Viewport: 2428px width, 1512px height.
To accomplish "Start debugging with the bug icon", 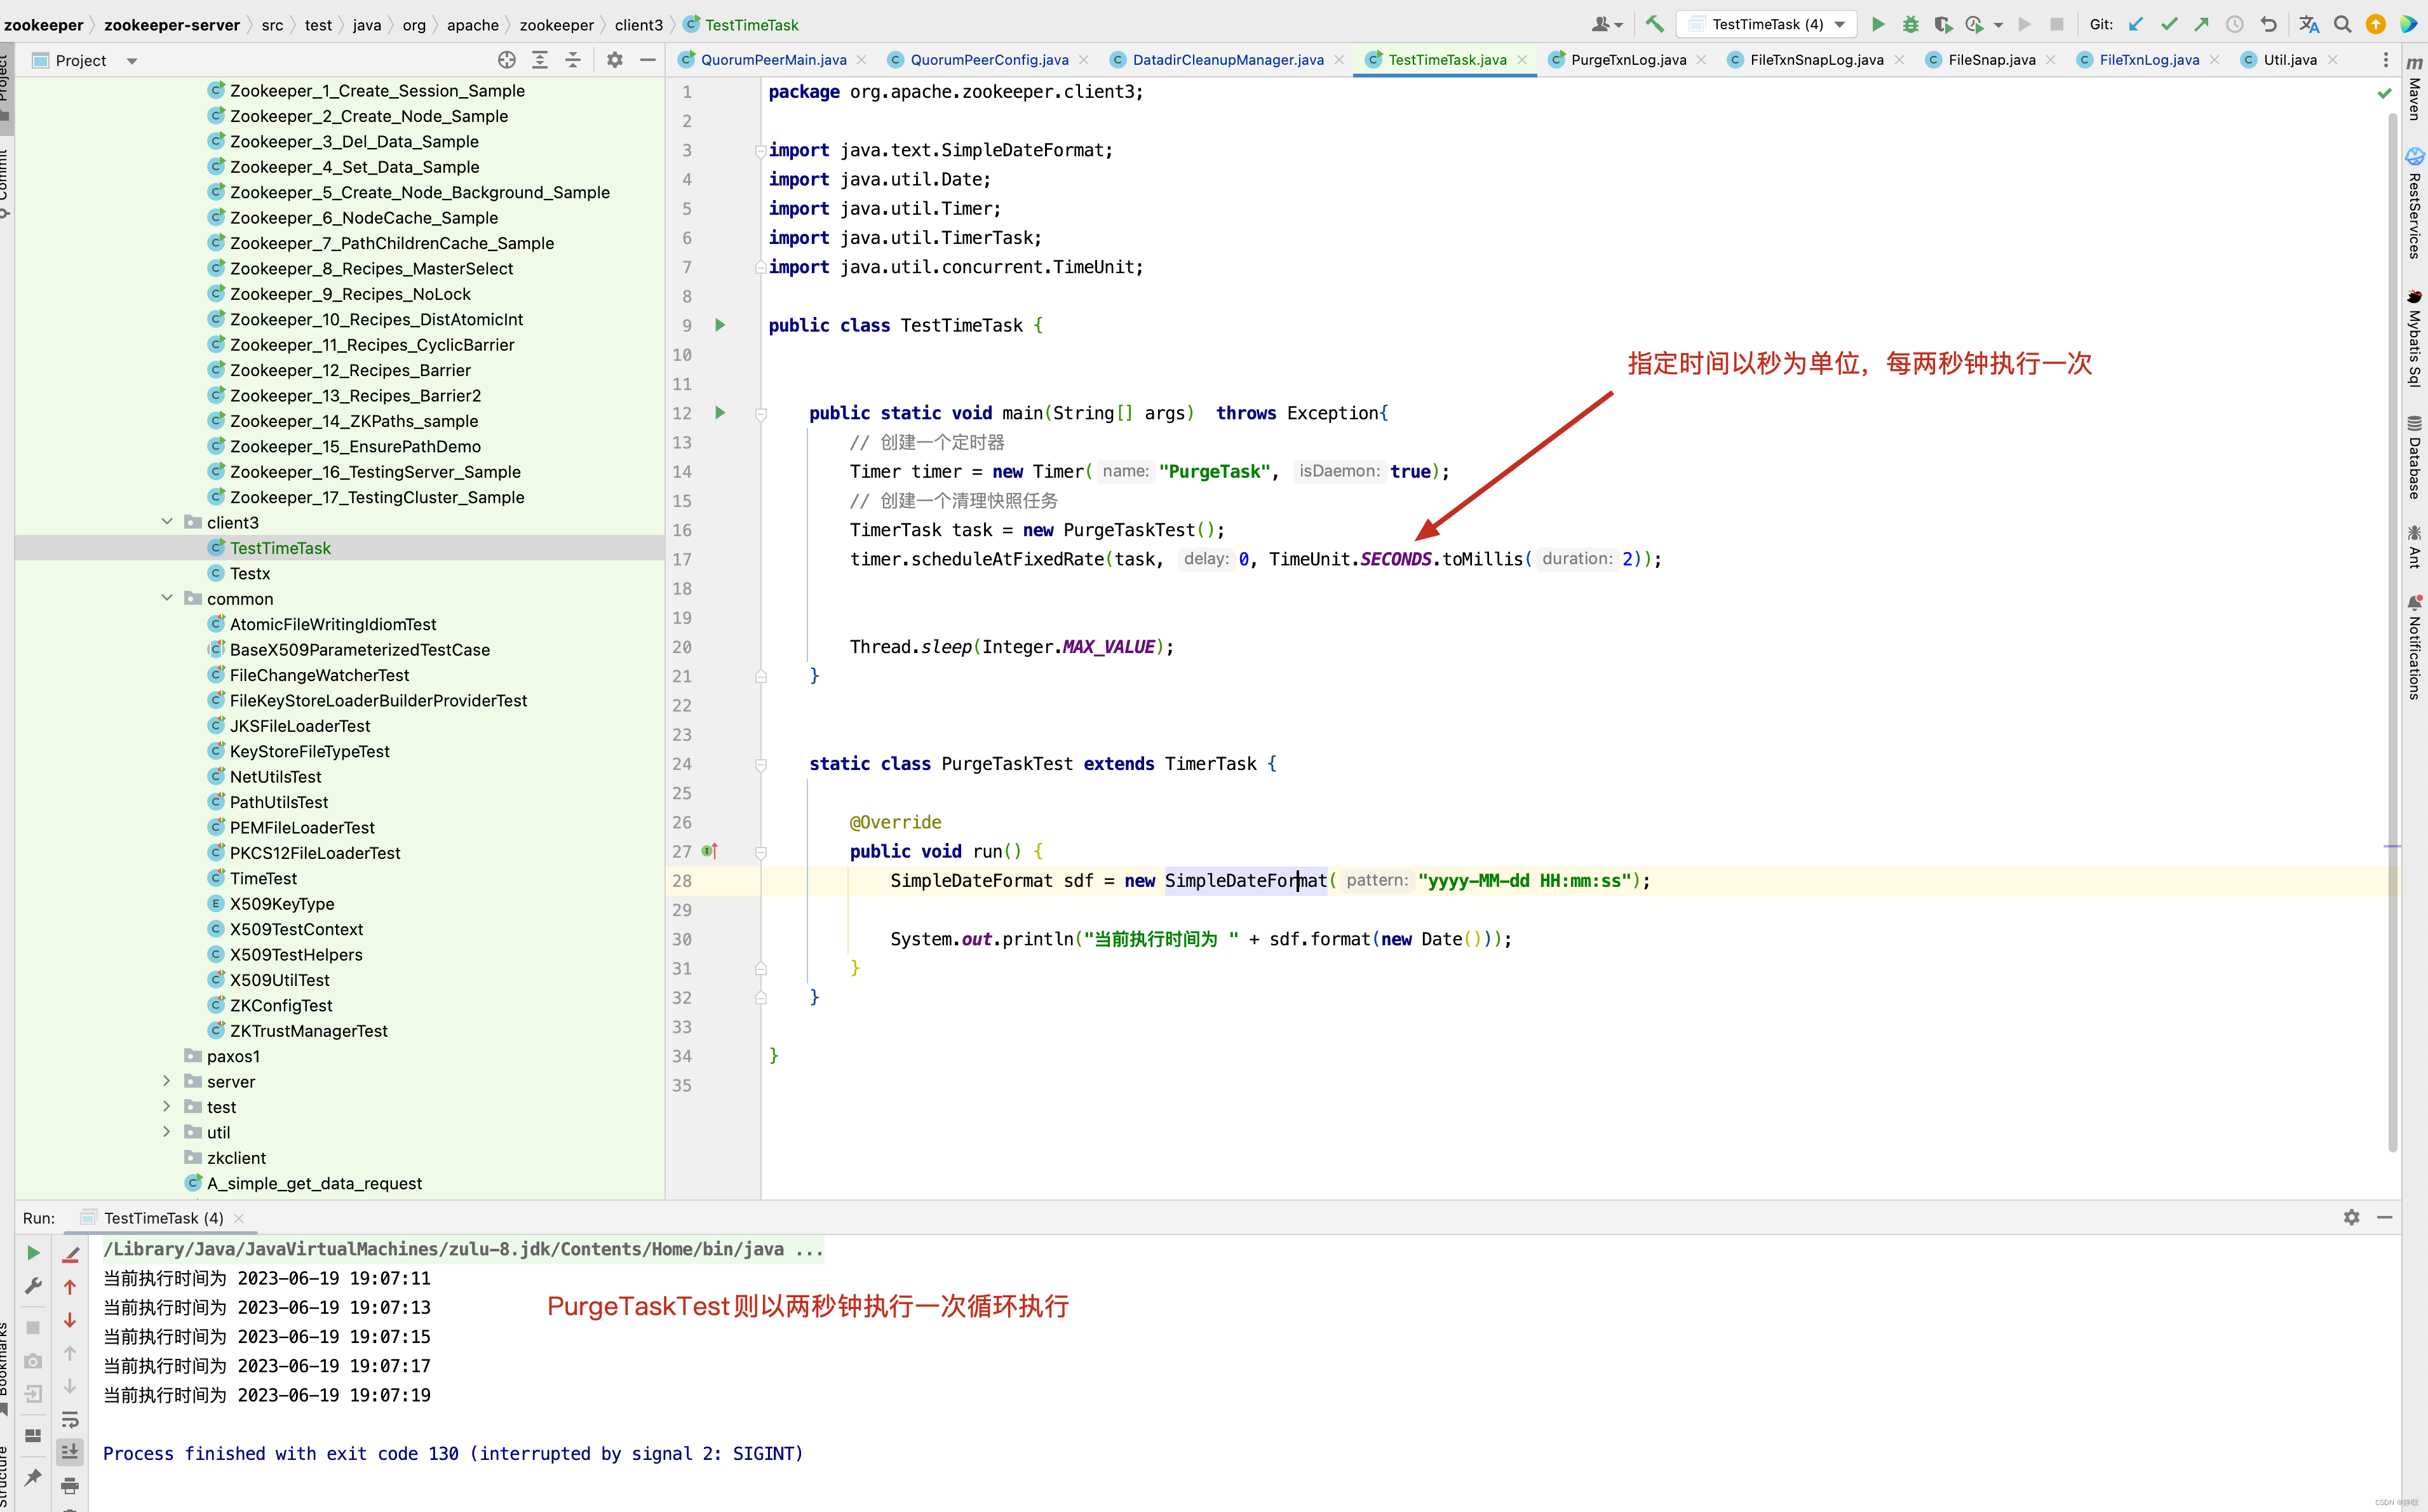I will 1910,24.
